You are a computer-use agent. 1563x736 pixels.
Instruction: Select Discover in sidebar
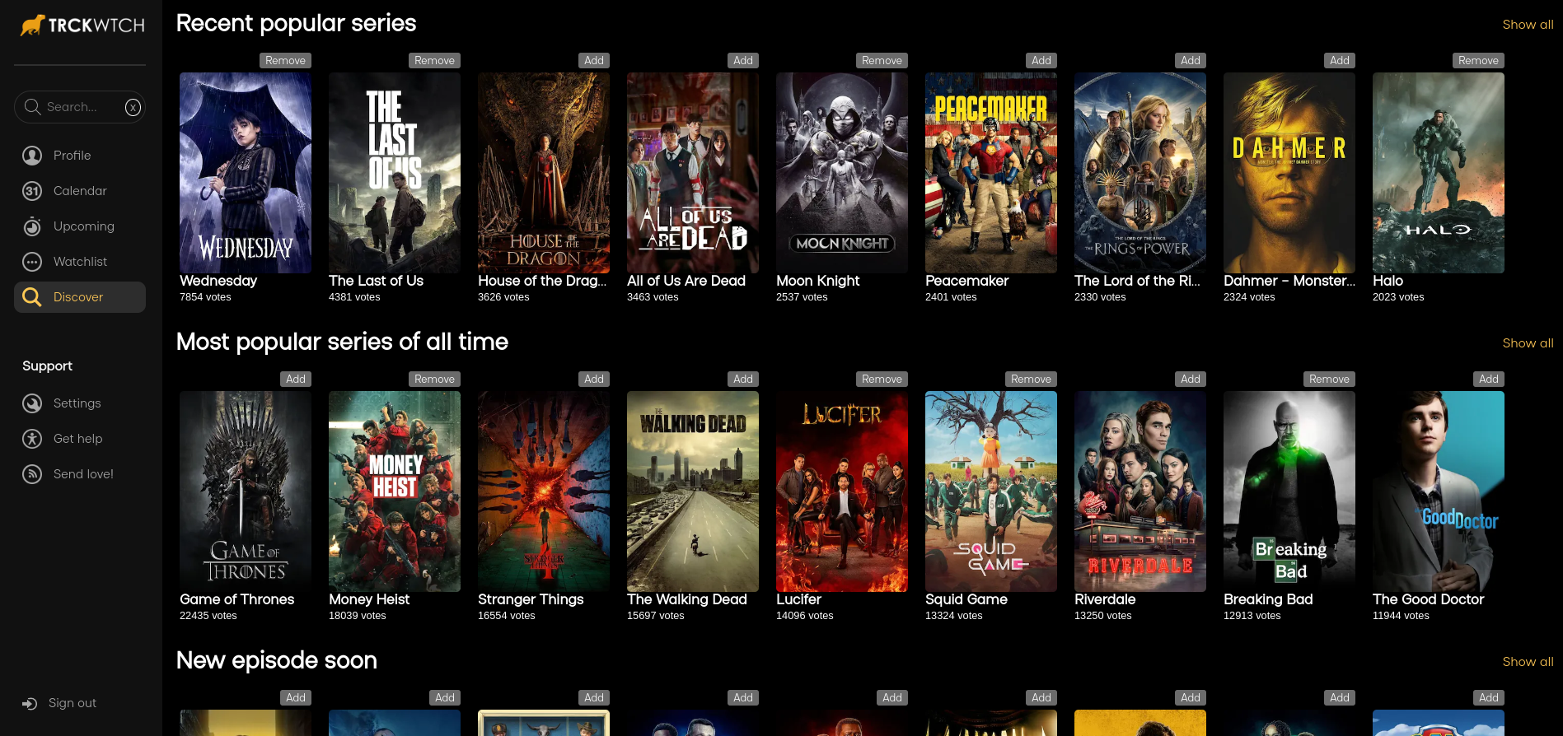(80, 297)
